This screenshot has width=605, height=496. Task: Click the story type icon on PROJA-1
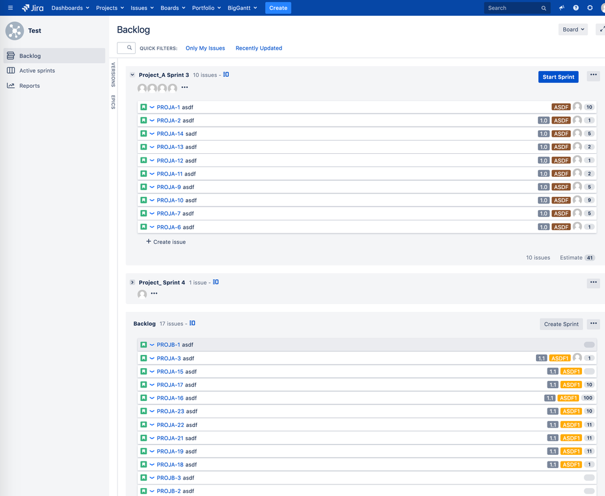click(143, 107)
